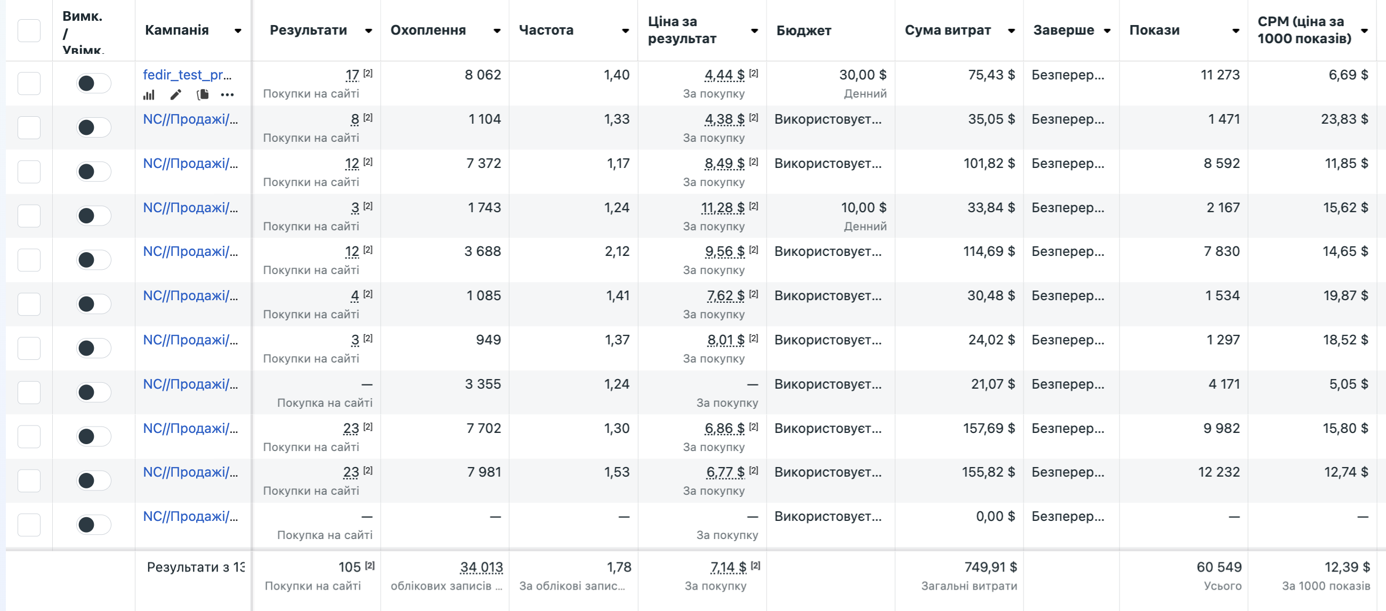Open dropdown arrow of Кампанія column
Screen dimensions: 1386x611
point(238,31)
